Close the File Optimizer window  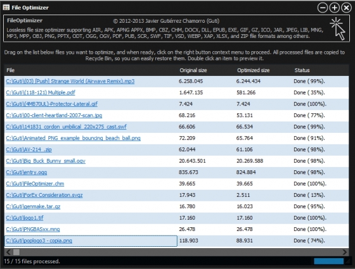346,8
